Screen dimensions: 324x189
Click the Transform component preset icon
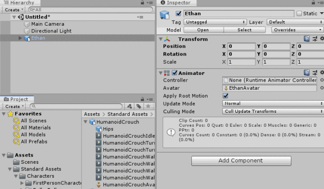pos(315,39)
